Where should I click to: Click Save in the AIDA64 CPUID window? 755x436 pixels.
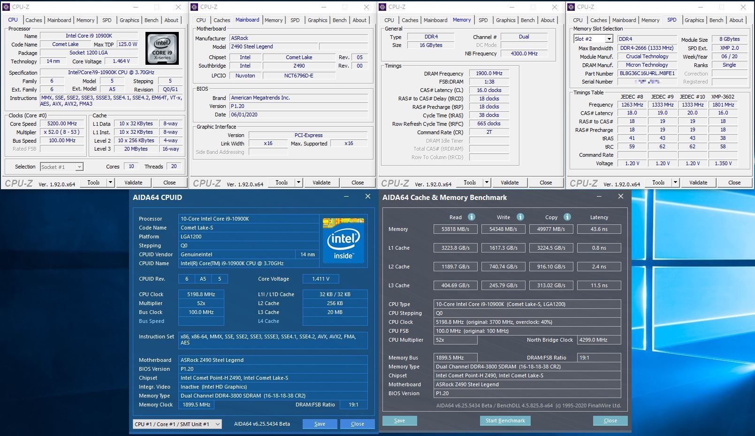pyautogui.click(x=320, y=424)
